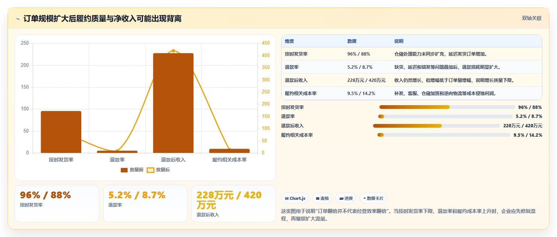Click the large 96% / 88% stat card
This screenshot has height=237, width=557.
point(56,204)
